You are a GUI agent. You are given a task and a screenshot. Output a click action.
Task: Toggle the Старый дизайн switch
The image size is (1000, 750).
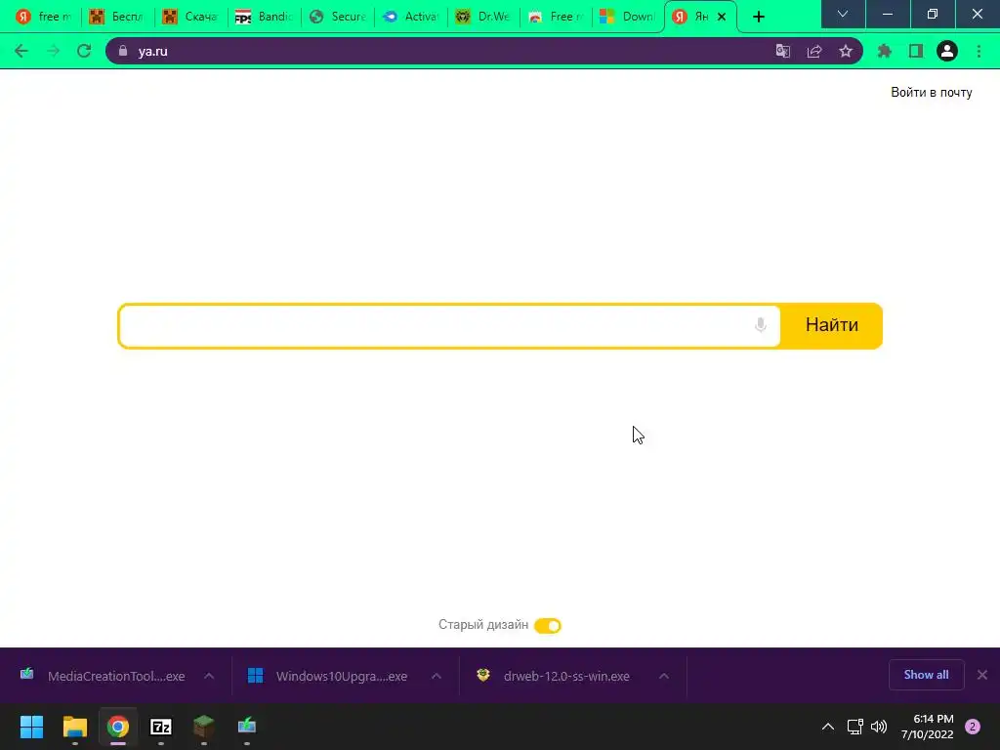coord(548,626)
